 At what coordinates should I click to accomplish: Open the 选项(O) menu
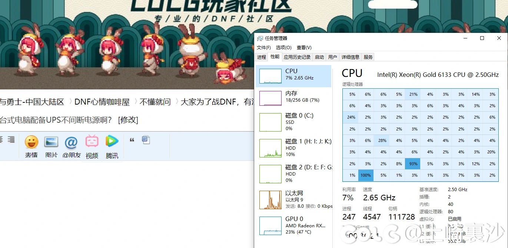click(x=284, y=48)
